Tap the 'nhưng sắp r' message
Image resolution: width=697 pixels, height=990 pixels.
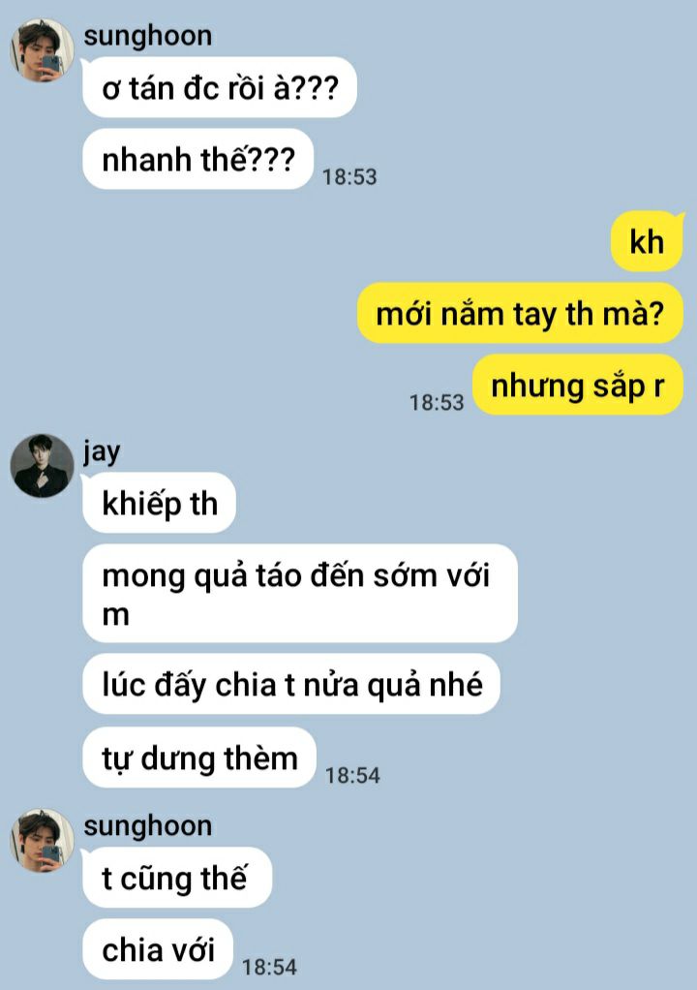click(578, 386)
